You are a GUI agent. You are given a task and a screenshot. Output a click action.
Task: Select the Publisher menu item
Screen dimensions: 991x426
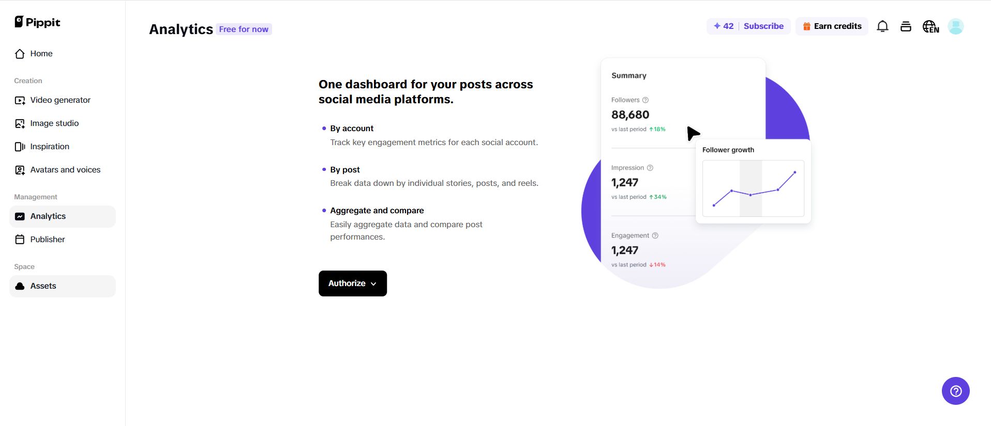(48, 240)
